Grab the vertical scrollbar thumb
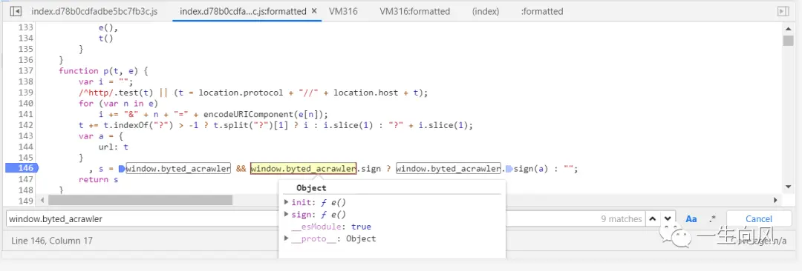This screenshot has height=271, width=802. coord(788,40)
